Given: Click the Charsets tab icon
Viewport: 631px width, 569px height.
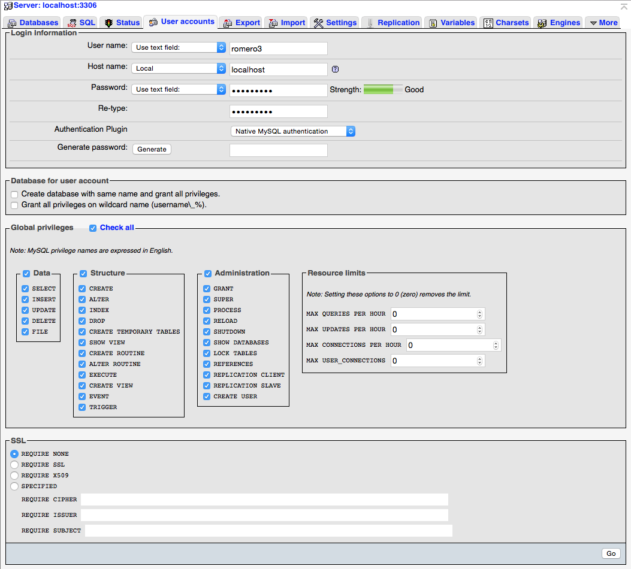Looking at the screenshot, I should [x=488, y=22].
